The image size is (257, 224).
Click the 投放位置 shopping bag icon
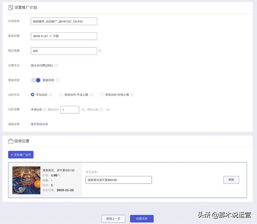click(x=11, y=141)
